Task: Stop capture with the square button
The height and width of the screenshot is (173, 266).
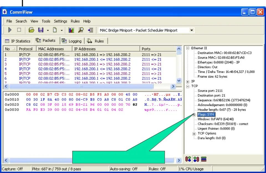Action: coord(19,30)
